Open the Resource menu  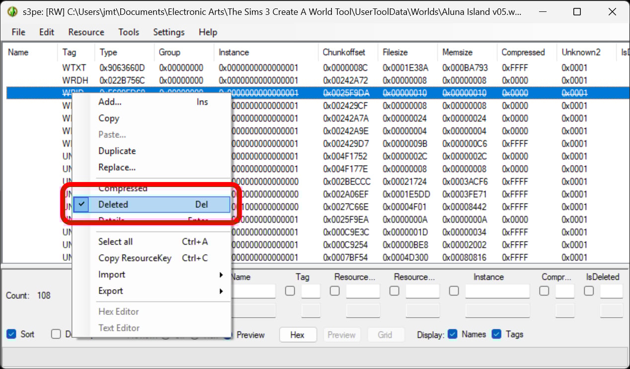tap(86, 32)
